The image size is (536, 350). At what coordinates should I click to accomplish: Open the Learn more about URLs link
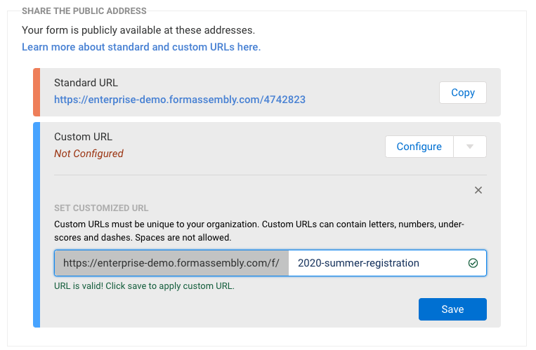[x=141, y=47]
